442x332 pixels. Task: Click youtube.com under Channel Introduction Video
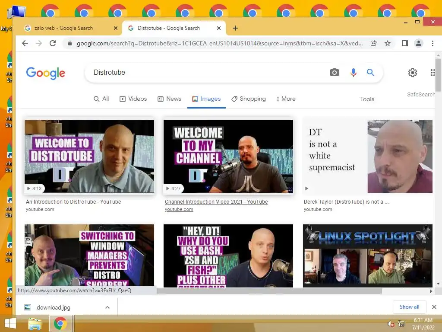(179, 210)
